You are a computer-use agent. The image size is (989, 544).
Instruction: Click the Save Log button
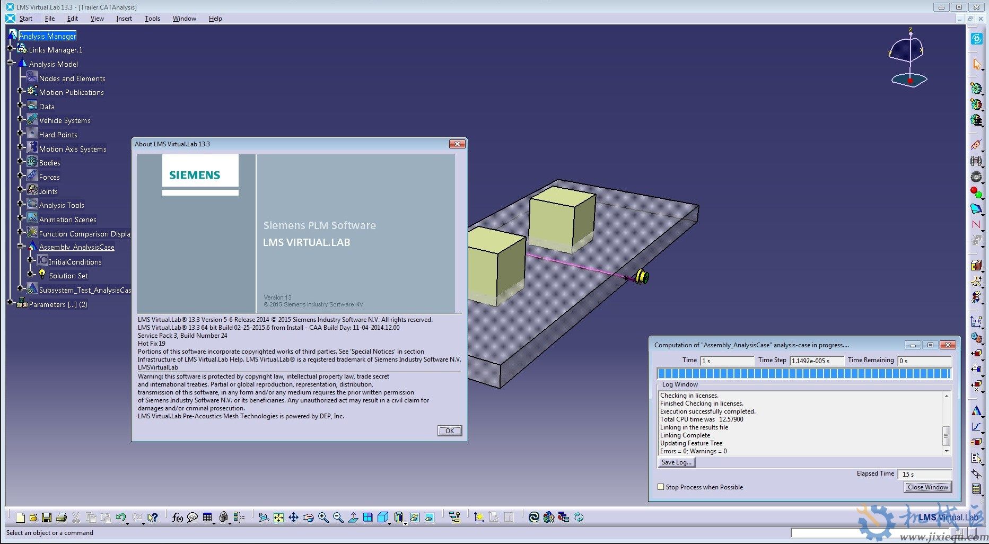pos(676,462)
